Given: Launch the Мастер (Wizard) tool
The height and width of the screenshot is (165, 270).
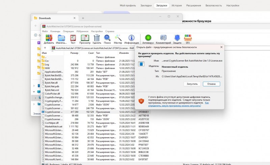Looking at the screenshot, I should [x=118, y=39].
